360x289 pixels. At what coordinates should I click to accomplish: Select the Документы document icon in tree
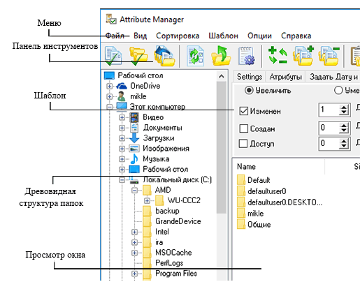tap(134, 128)
